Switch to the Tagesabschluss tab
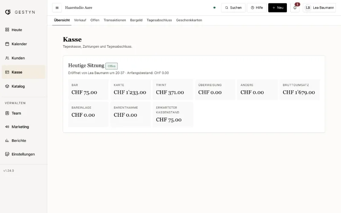341x213 pixels. click(159, 20)
